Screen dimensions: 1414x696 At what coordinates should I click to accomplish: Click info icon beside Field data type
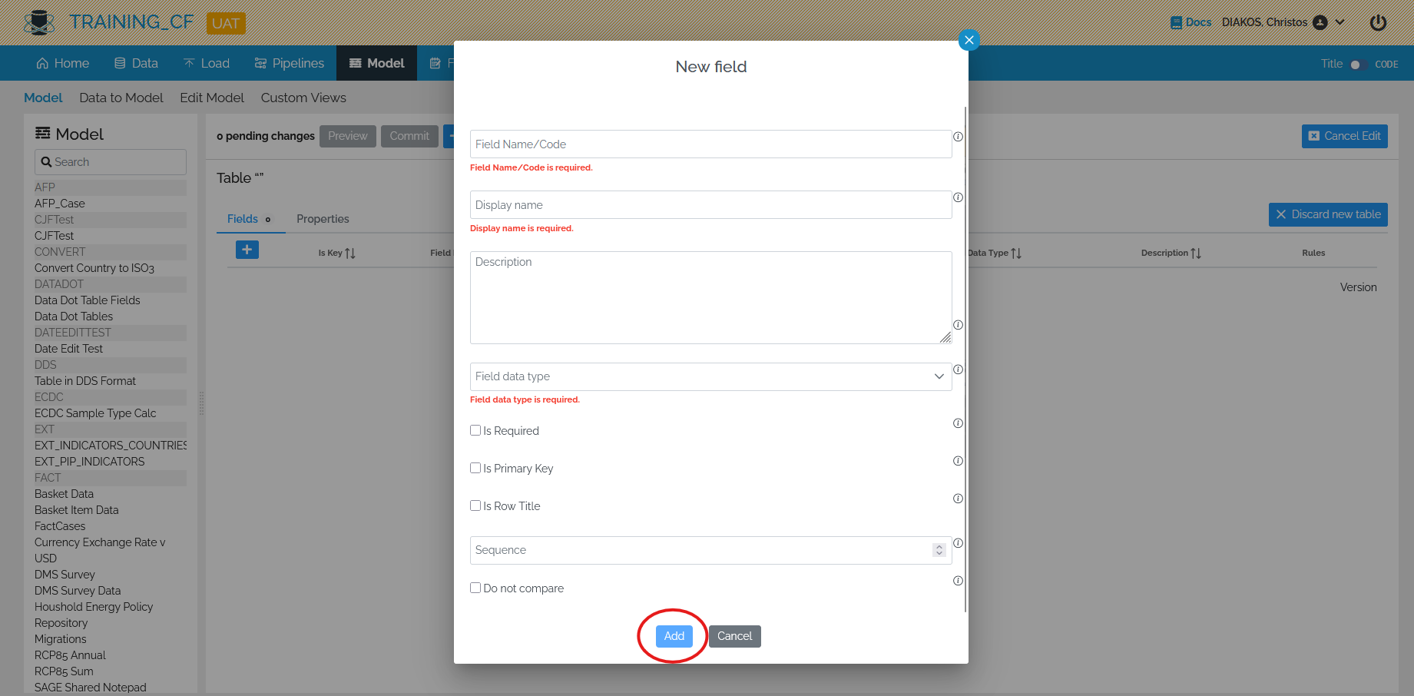click(x=958, y=370)
